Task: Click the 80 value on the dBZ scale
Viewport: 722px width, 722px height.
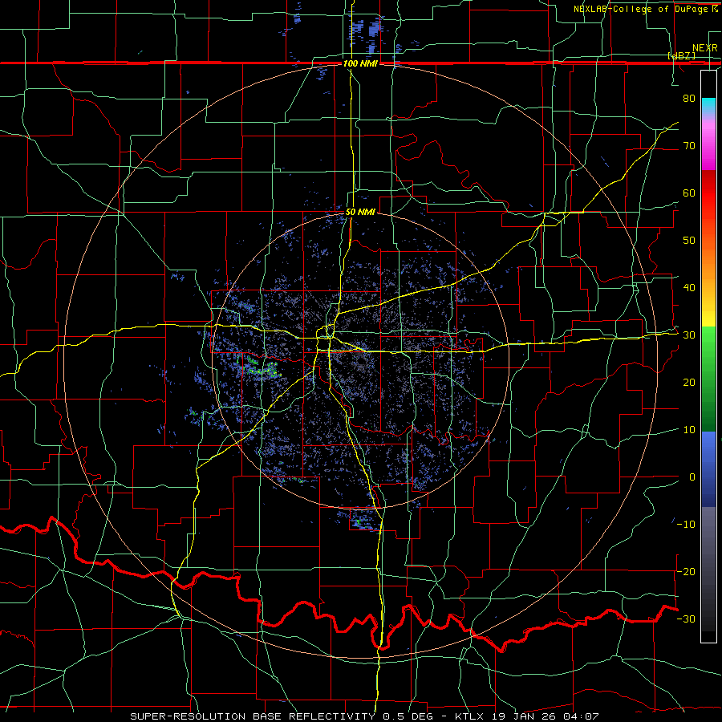Action: pos(689,99)
